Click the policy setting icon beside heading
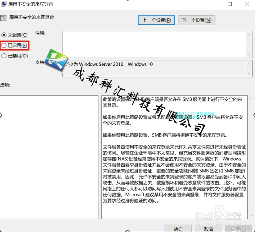Viewport: 255px width, 232px height. pos(3,18)
